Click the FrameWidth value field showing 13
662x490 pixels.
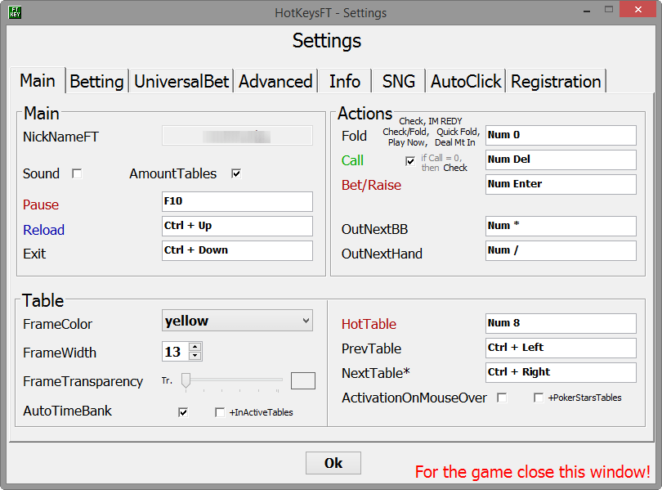(x=175, y=352)
